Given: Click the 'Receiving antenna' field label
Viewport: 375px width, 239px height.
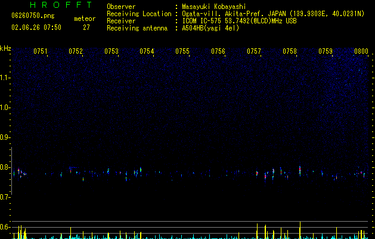Looking at the screenshot, I should tap(137, 28).
